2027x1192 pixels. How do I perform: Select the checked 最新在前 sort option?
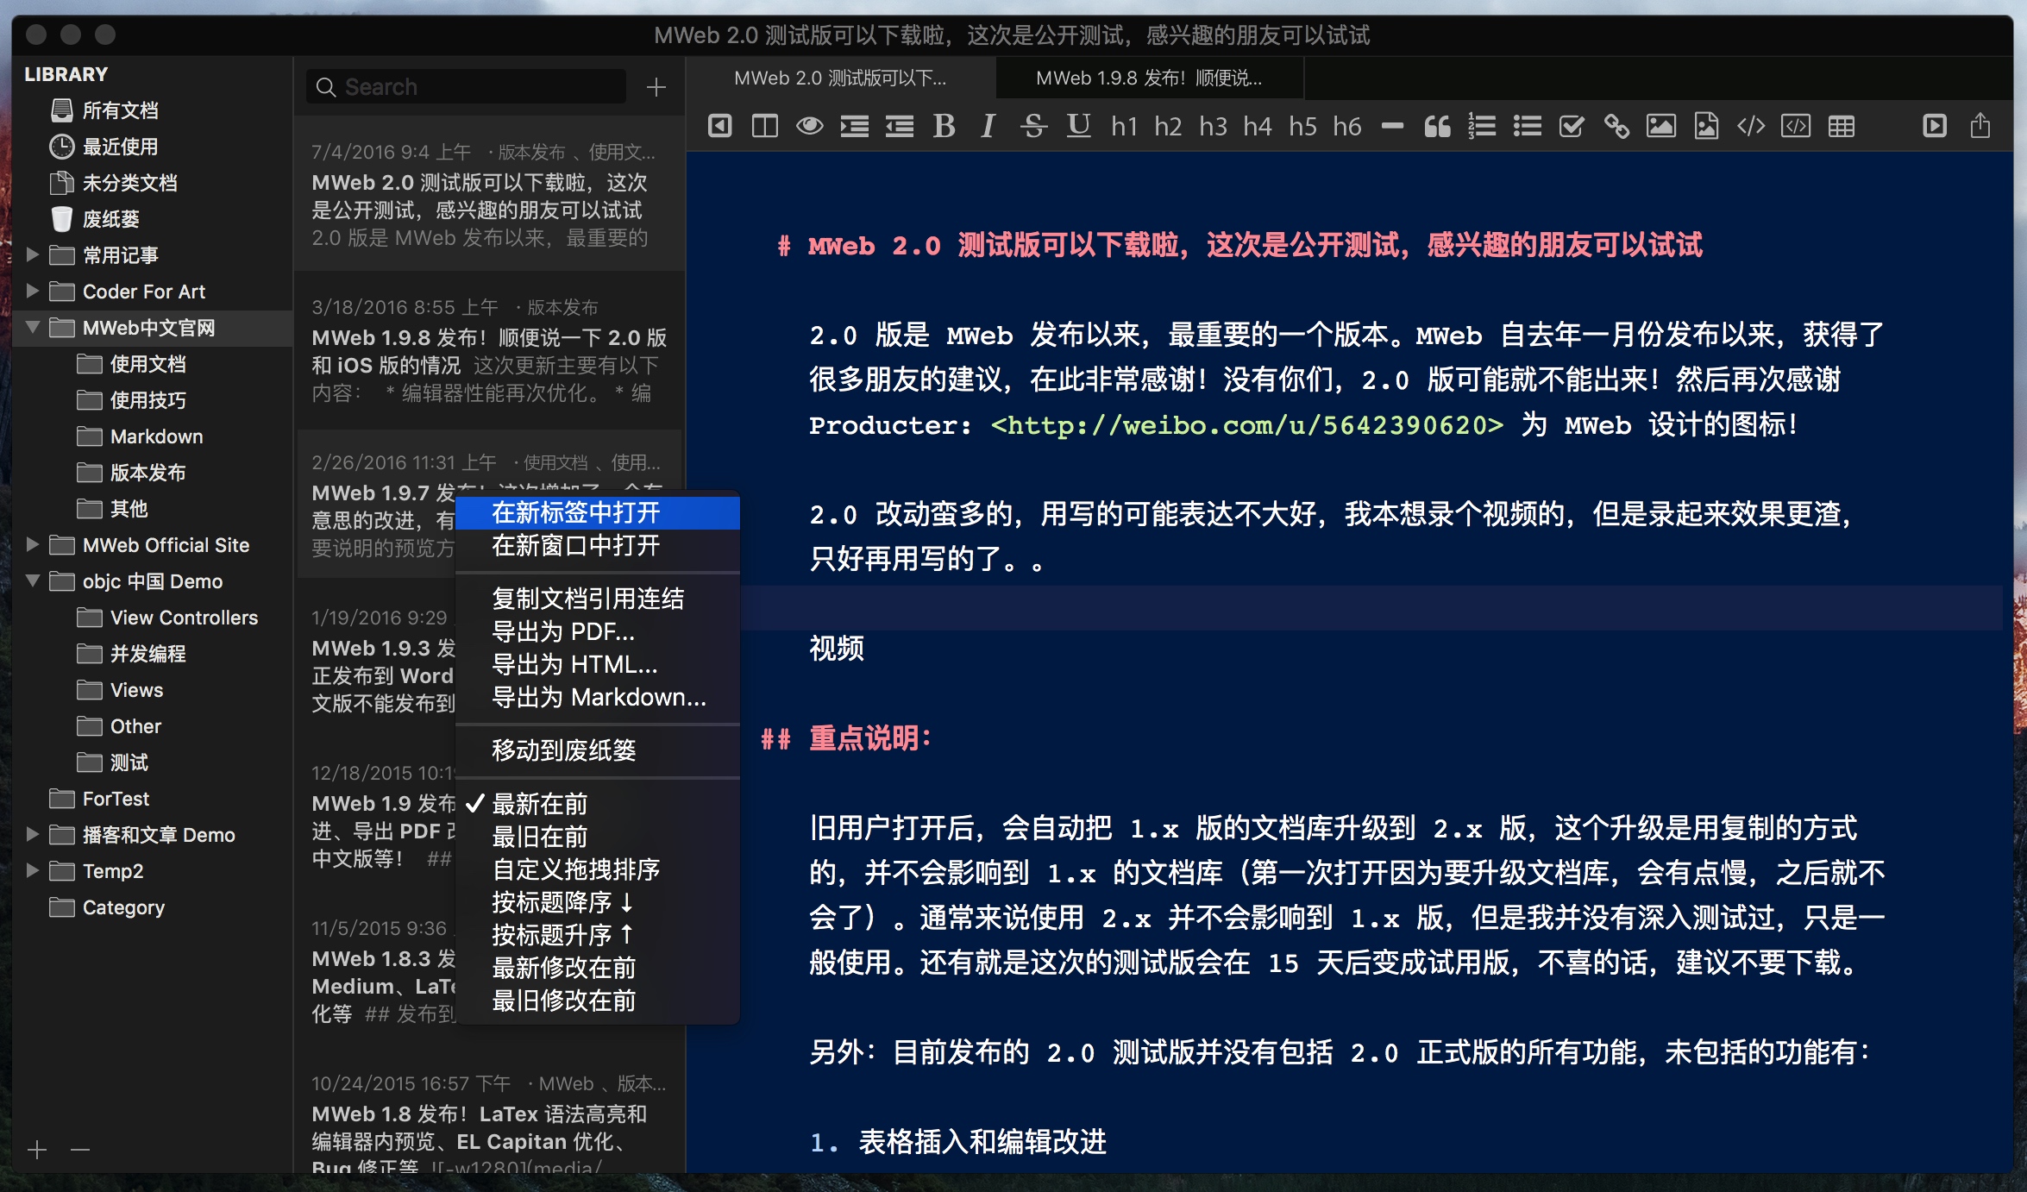[x=540, y=804]
